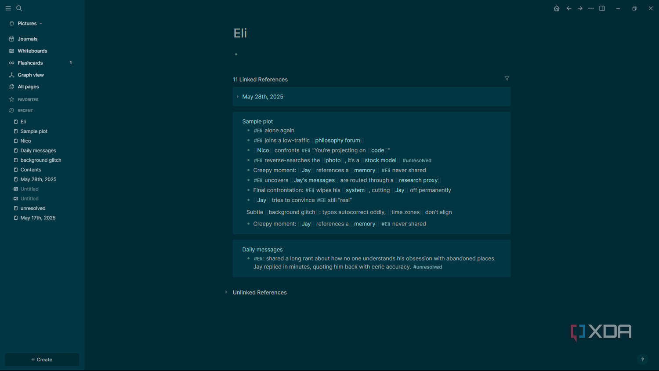Screen dimensions: 659x371
Task: Follow the philosophy forum page link
Action: pos(337,141)
